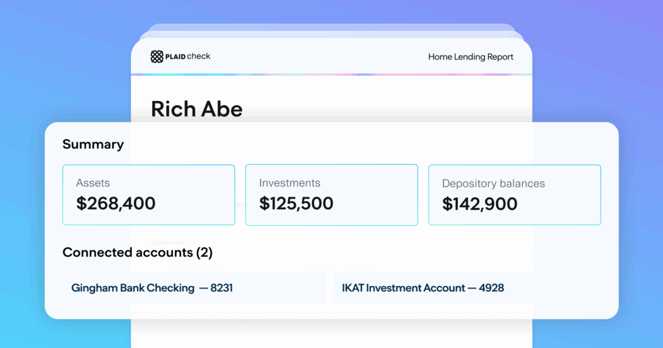Click the PLAID check wordmark
The height and width of the screenshot is (348, 663).
click(x=188, y=57)
